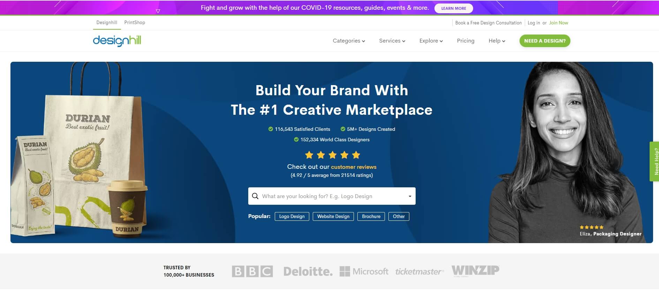Select the Other popular tag

click(x=399, y=216)
